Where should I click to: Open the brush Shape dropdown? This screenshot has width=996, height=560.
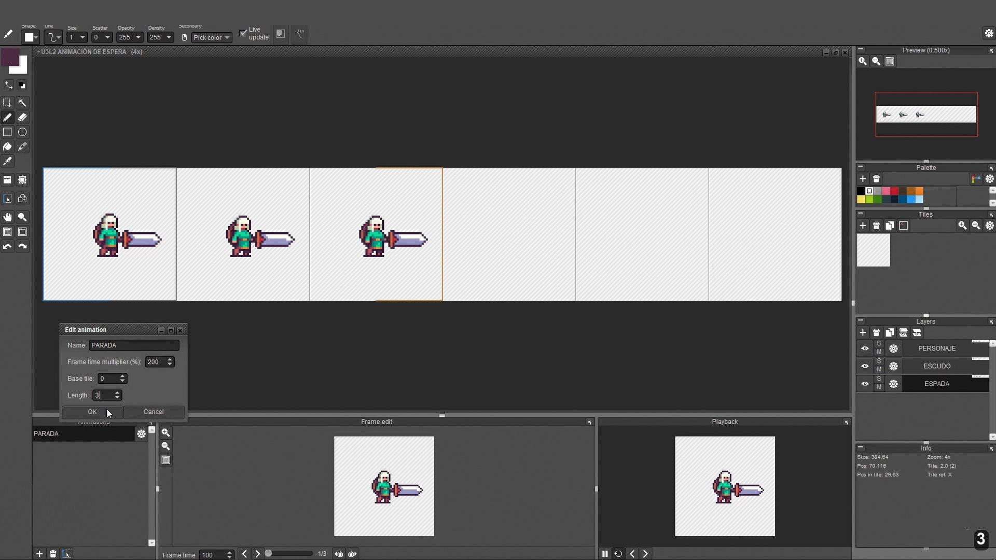(30, 37)
